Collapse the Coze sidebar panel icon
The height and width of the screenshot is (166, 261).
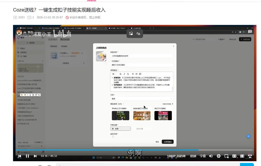tap(43, 38)
